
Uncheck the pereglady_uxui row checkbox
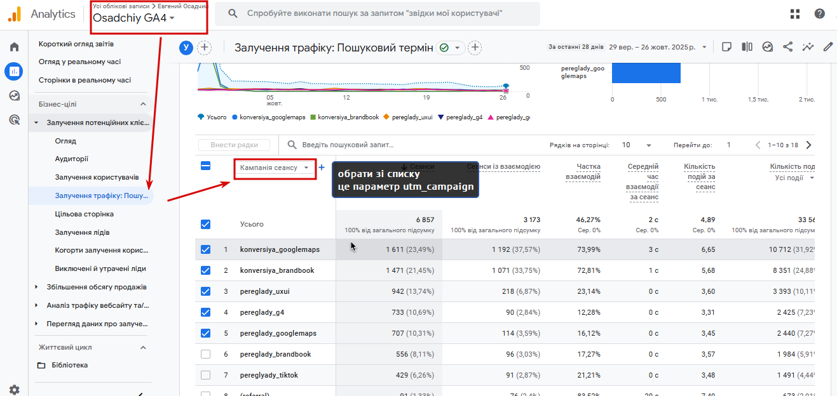(x=205, y=291)
